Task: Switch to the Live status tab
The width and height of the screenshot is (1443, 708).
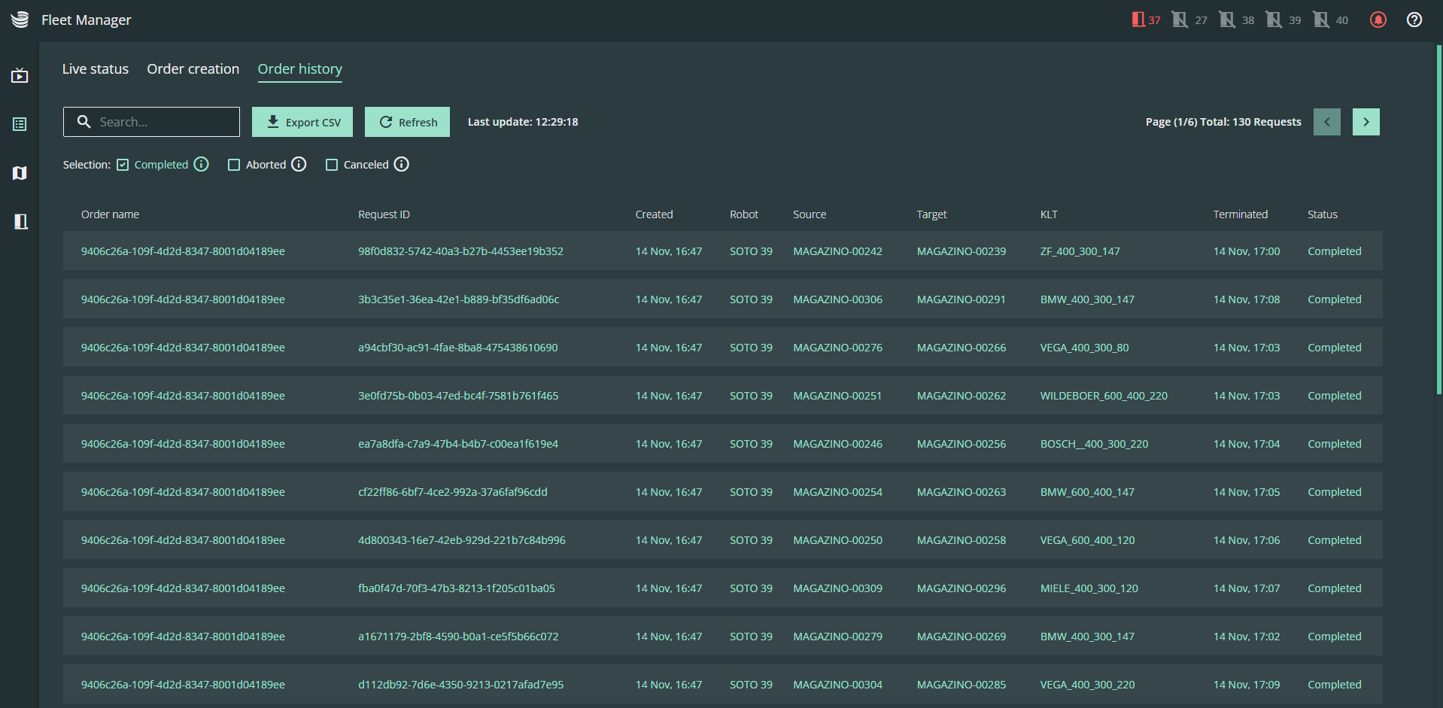Action: pyautogui.click(x=96, y=68)
